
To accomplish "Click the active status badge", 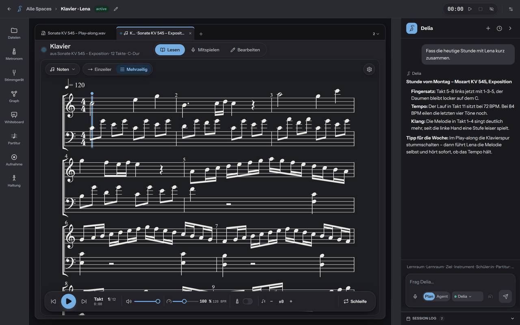I will 101,9.
